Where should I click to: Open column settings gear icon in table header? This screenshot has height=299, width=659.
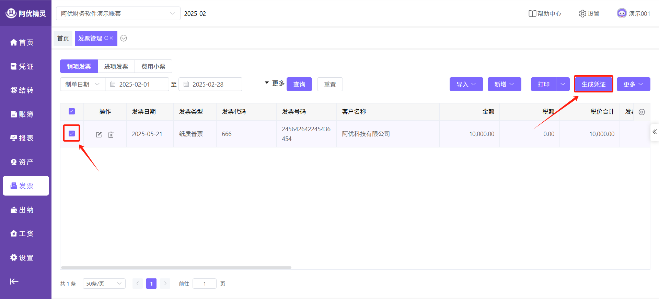click(x=642, y=112)
